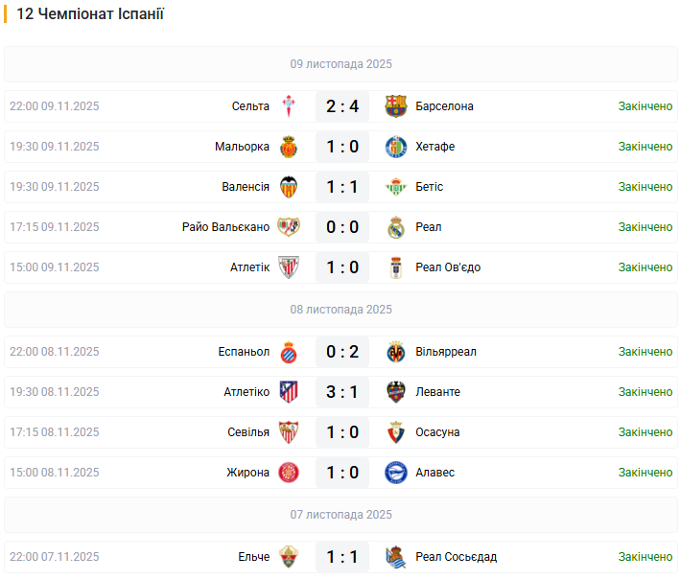Image resolution: width=680 pixels, height=580 pixels.
Task: Click the Mallorca team logo
Action: click(x=289, y=147)
